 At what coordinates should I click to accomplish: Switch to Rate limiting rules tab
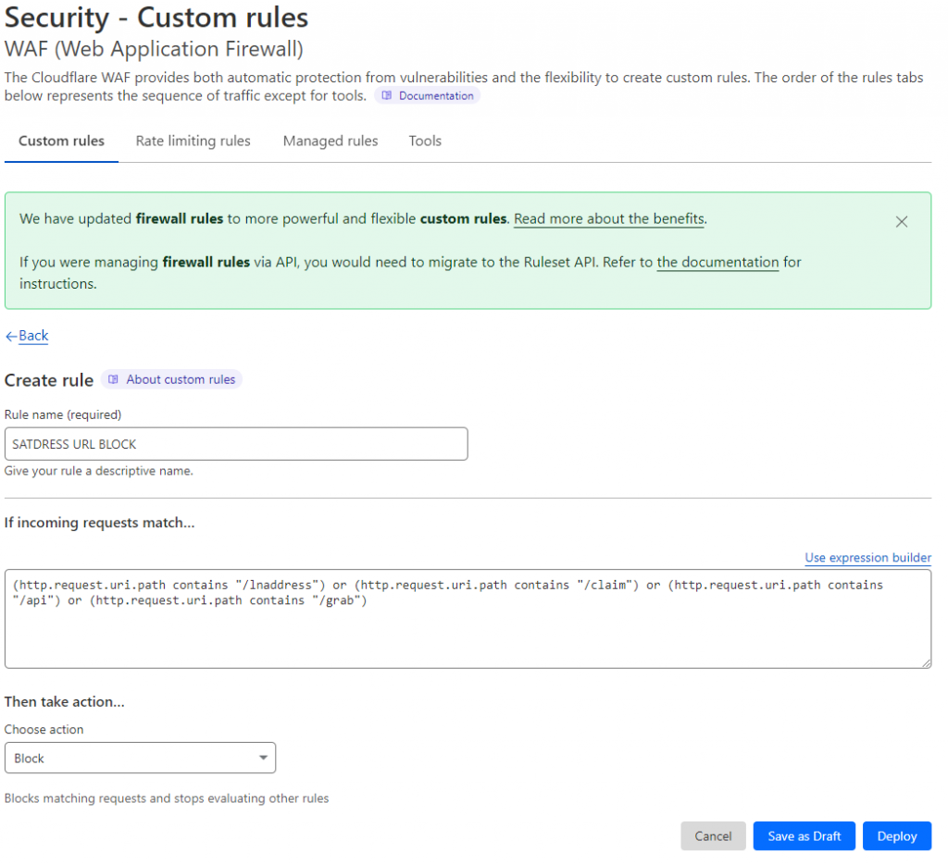[193, 141]
